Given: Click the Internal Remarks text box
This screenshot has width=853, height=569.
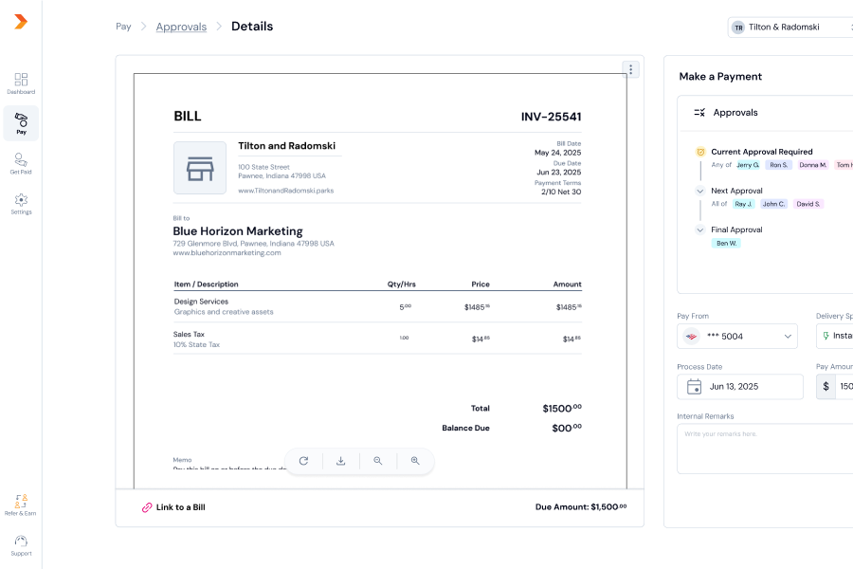Looking at the screenshot, I should click(x=764, y=448).
